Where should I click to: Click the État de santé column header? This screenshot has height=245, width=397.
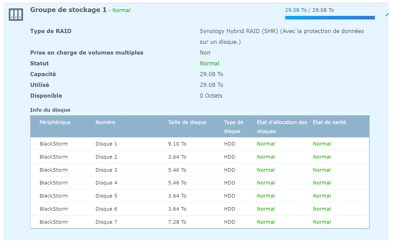pyautogui.click(x=329, y=122)
